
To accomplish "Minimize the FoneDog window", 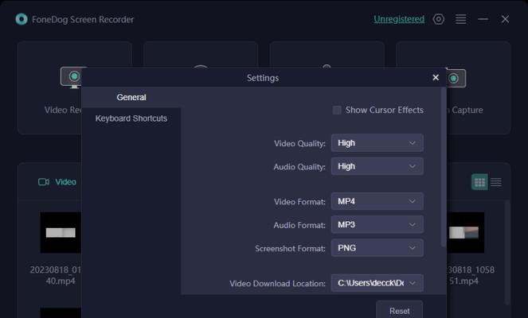I will pos(483,19).
